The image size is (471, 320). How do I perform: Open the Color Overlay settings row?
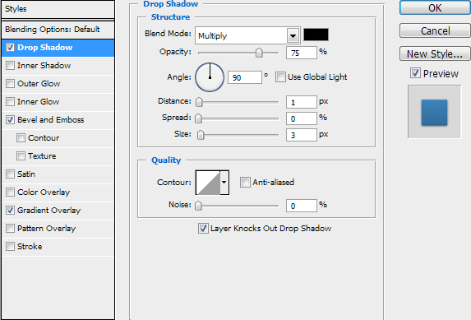click(58, 192)
